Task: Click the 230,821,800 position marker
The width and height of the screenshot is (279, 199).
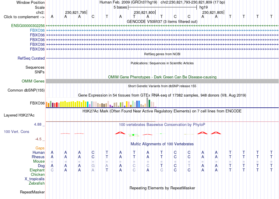Action: tap(144, 12)
